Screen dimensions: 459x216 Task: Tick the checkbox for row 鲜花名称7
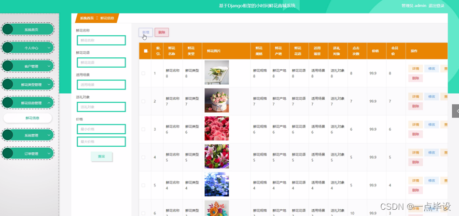pyautogui.click(x=144, y=101)
